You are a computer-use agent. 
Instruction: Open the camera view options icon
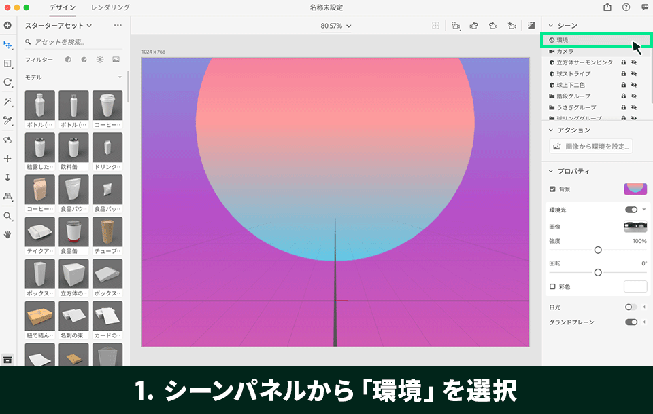456,26
